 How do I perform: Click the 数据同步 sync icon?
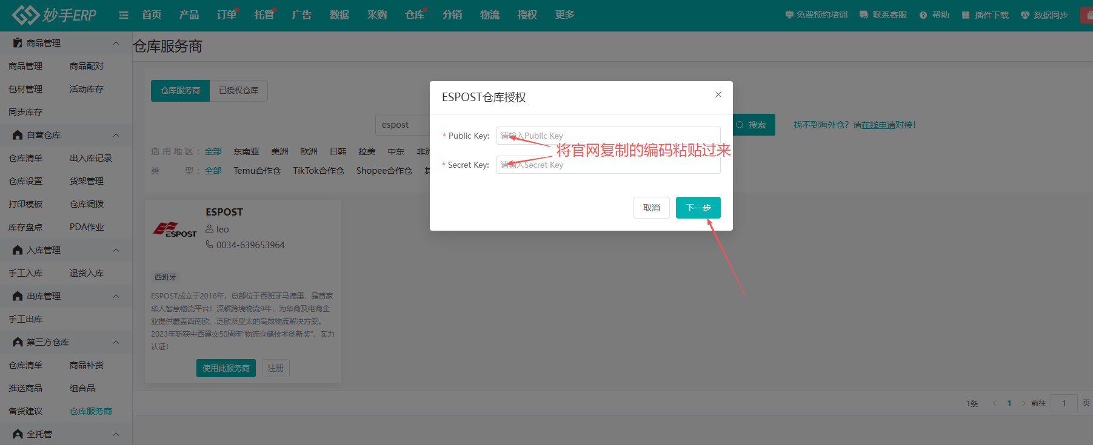(x=1025, y=15)
